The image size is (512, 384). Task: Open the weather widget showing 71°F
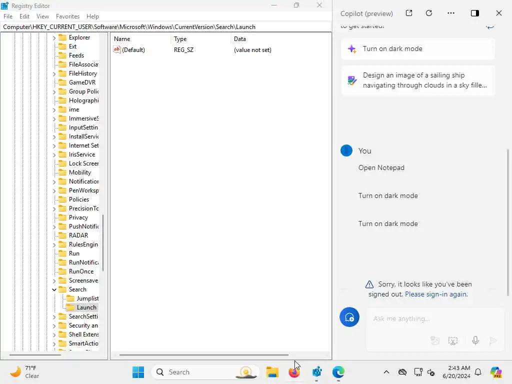pyautogui.click(x=25, y=372)
